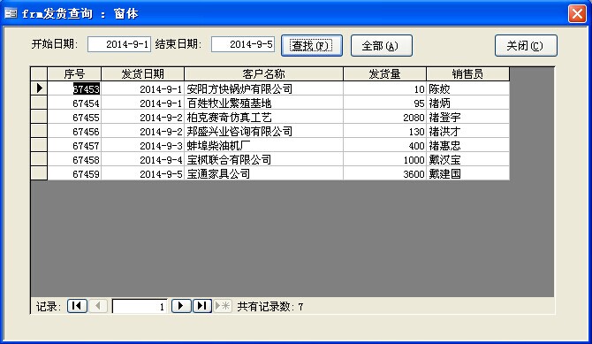This screenshot has height=344, width=592.
Task: Click the 发货日期 column header
Action: point(143,73)
